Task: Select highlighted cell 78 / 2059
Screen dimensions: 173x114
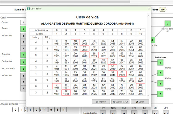Action: 131,80
